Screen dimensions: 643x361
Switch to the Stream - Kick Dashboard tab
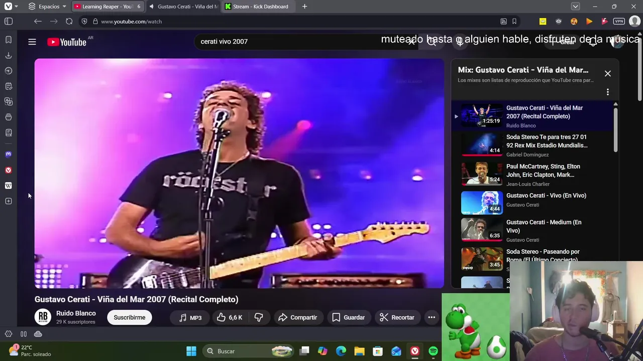click(x=258, y=7)
